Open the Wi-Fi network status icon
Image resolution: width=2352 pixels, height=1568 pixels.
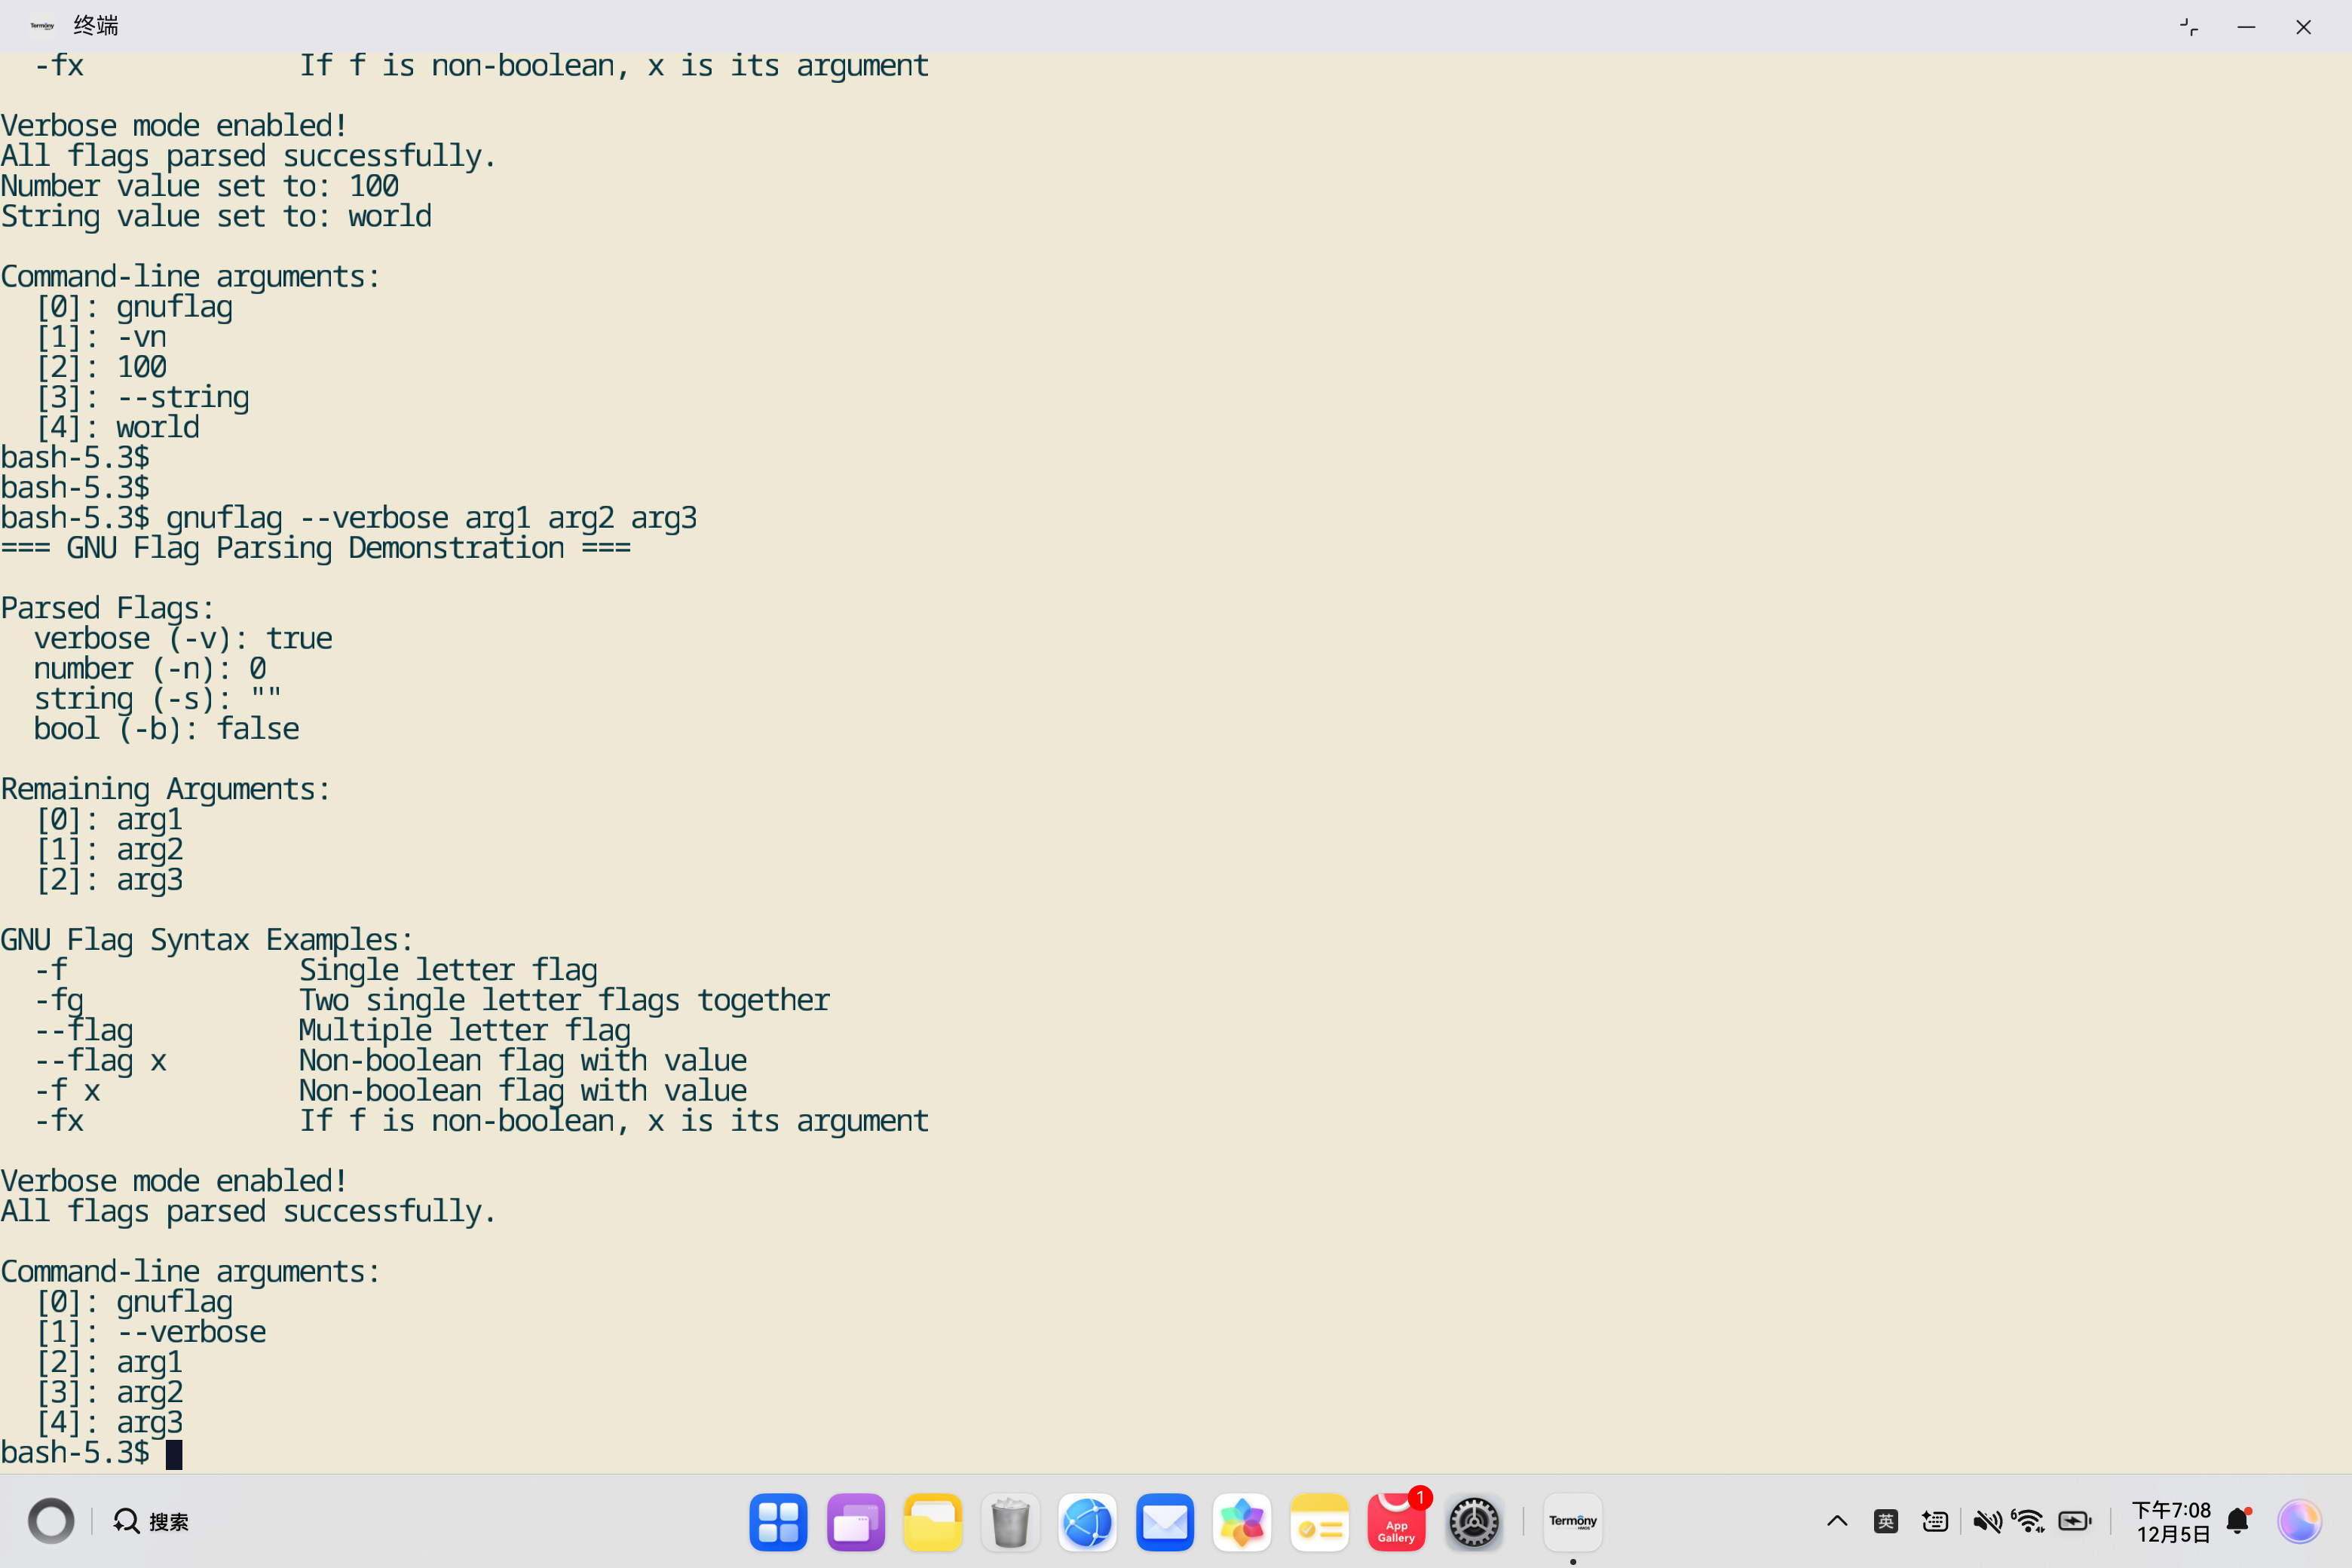point(2029,1521)
